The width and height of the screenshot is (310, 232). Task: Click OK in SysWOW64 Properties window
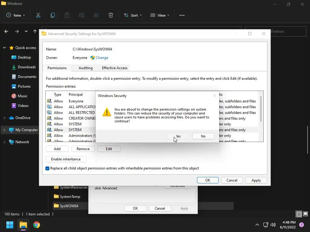coord(135,208)
